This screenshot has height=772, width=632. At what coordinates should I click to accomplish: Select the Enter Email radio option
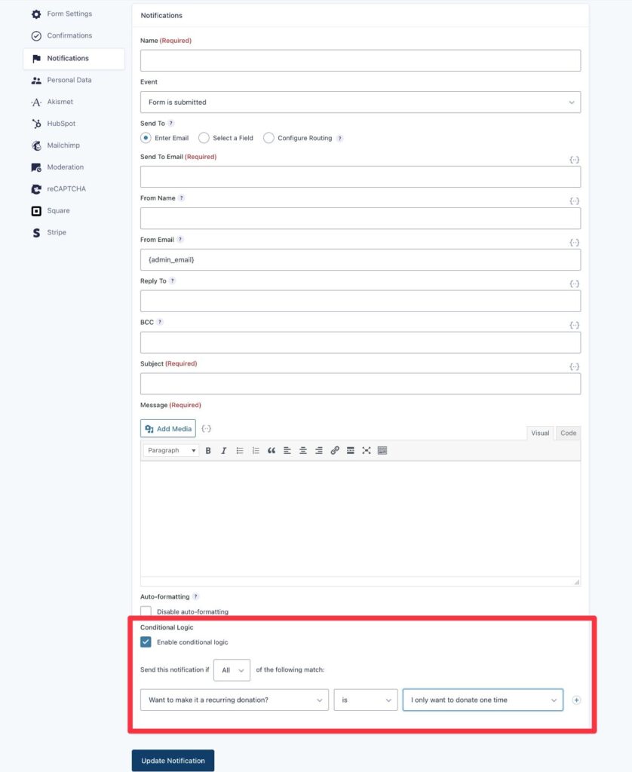click(146, 138)
